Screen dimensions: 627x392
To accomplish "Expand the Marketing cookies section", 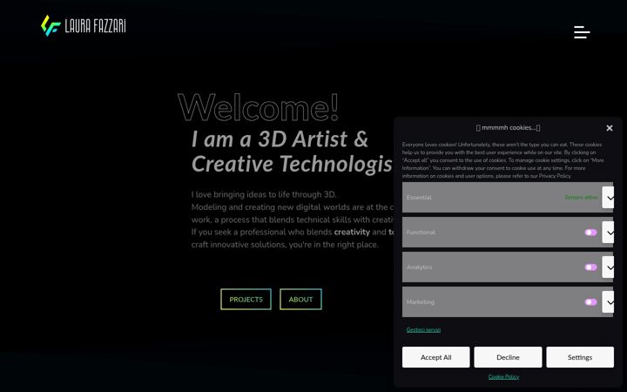I will pyautogui.click(x=608, y=302).
